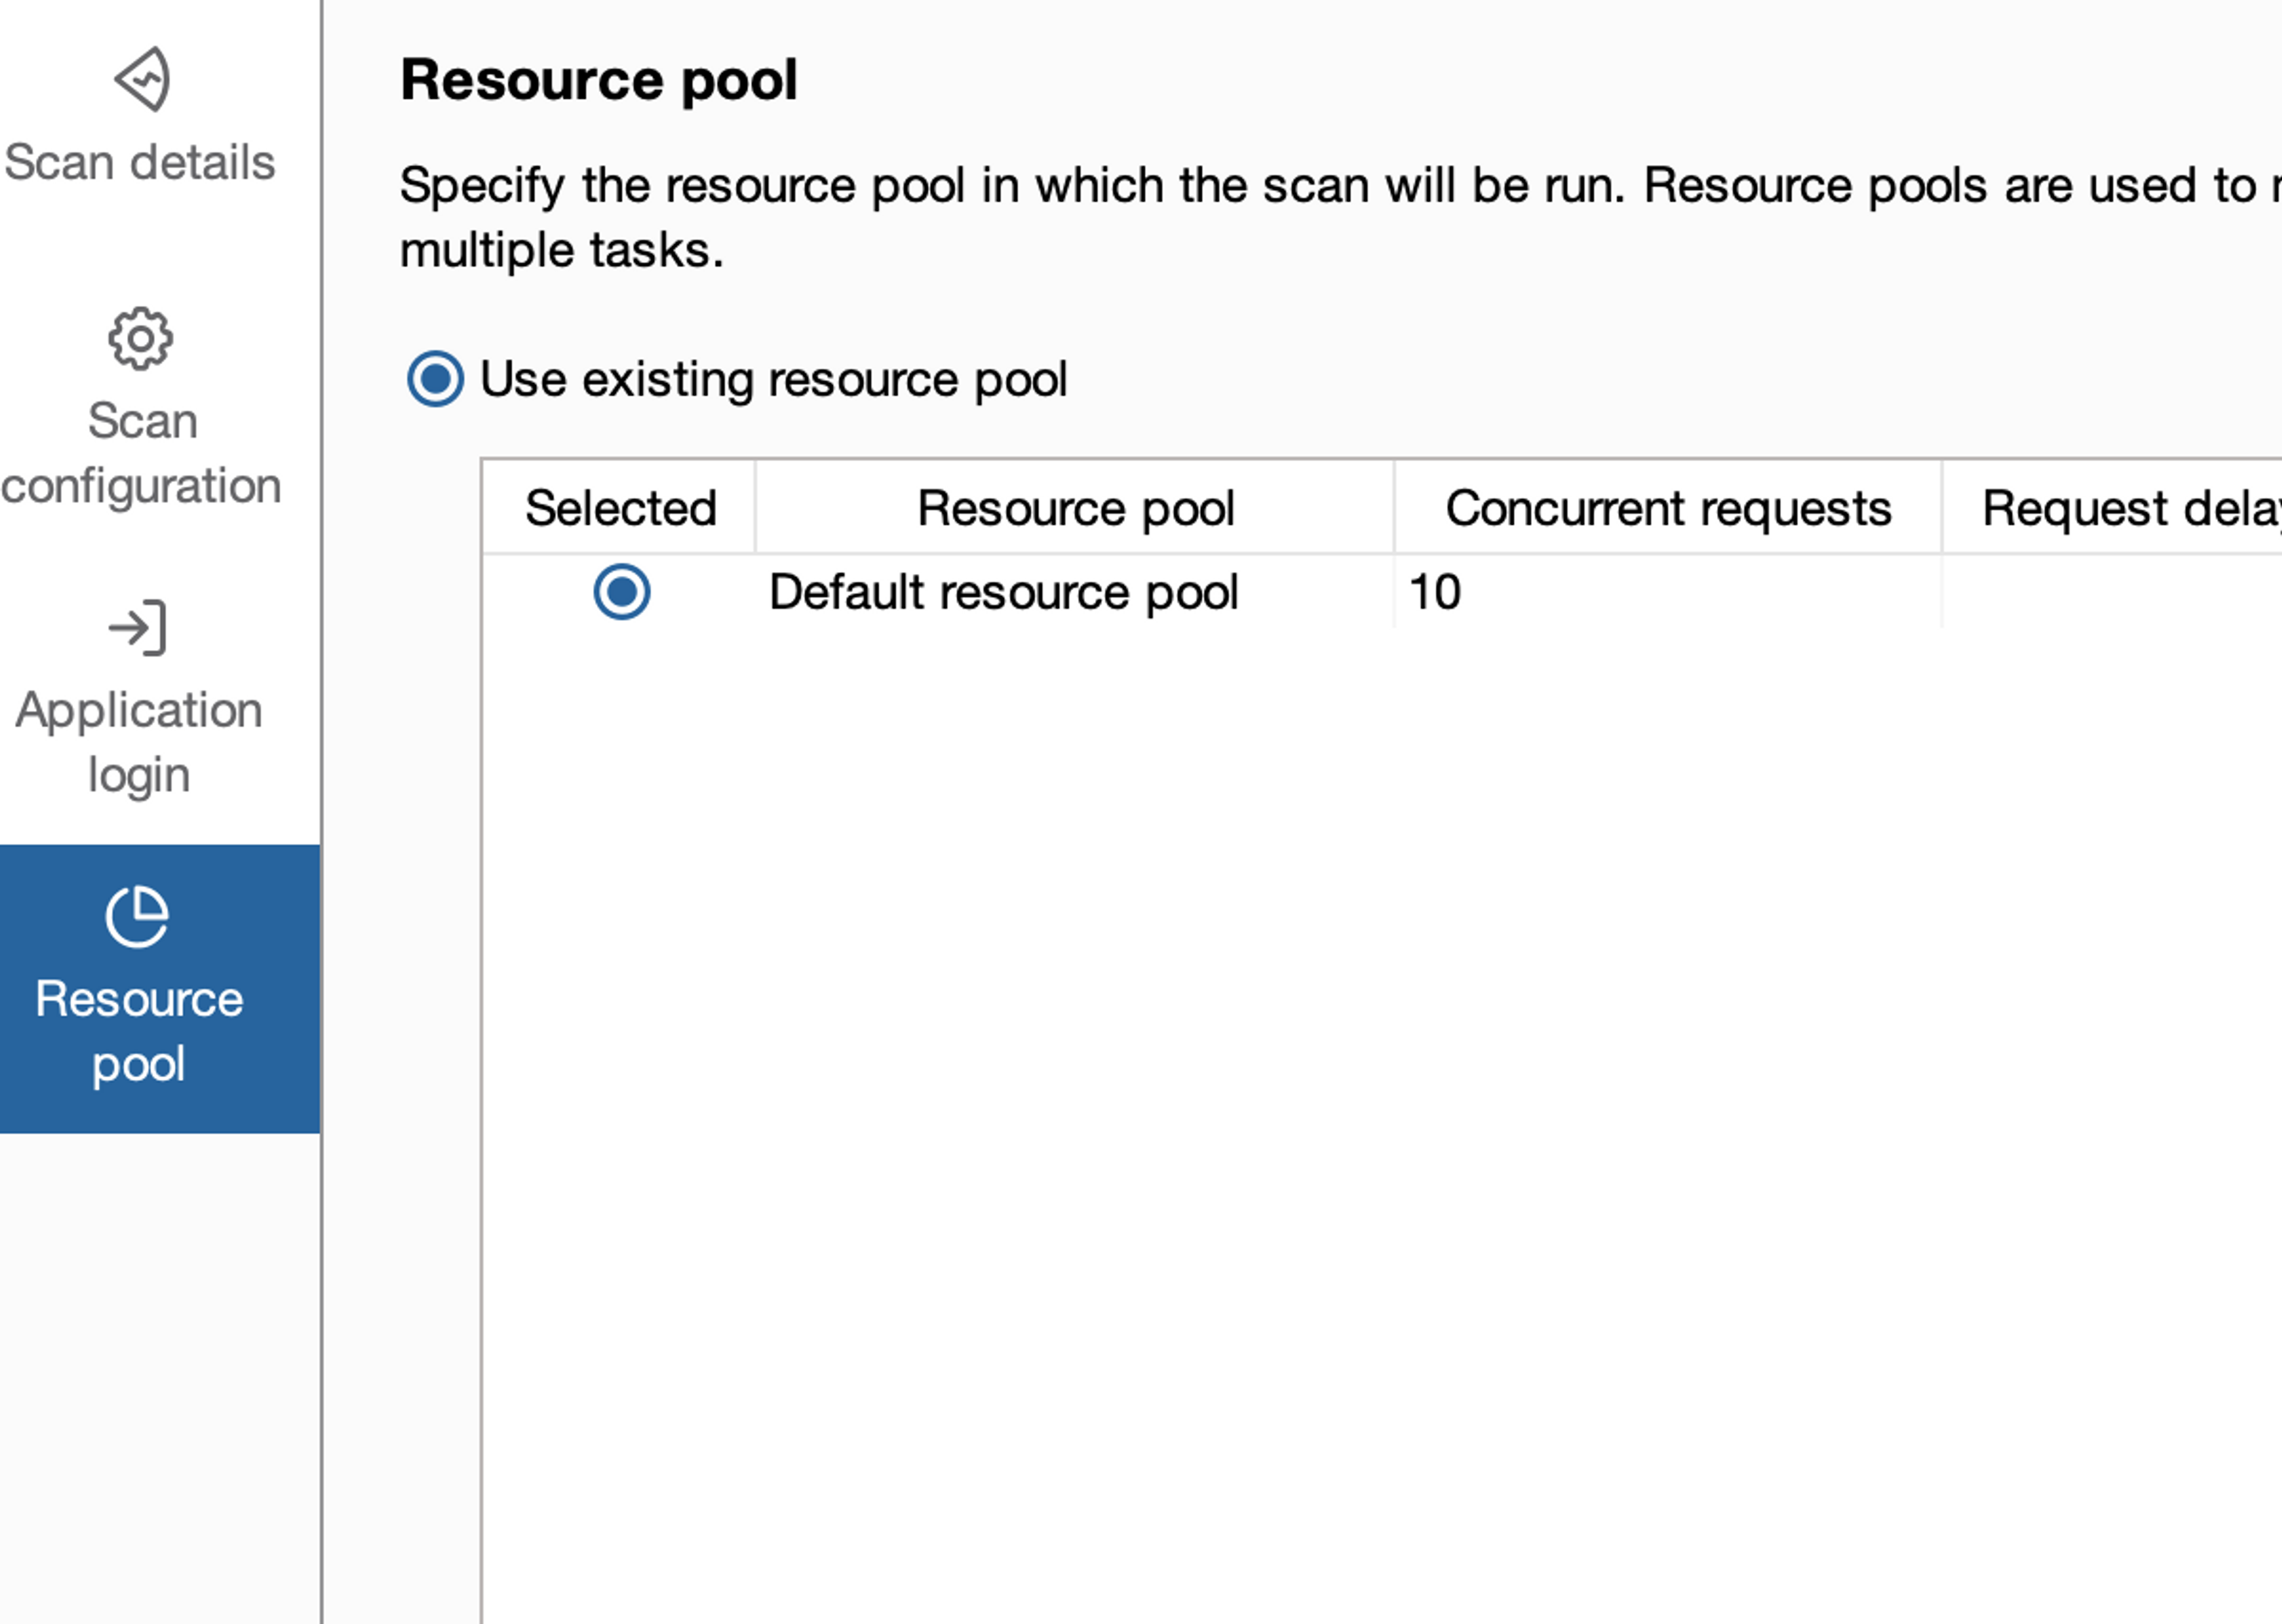Switch to Scan configuration label
2282x1624 pixels.
point(141,453)
